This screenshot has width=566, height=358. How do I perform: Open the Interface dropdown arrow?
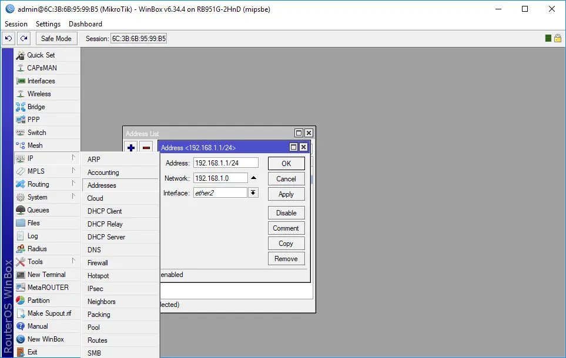(x=253, y=193)
